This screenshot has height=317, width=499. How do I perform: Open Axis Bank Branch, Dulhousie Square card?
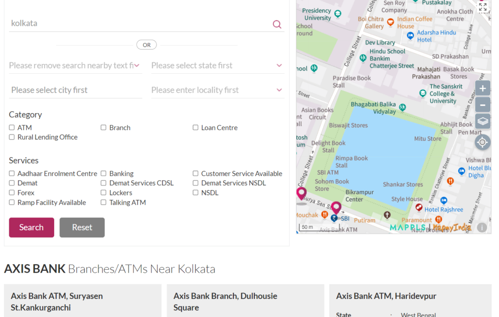click(x=246, y=301)
